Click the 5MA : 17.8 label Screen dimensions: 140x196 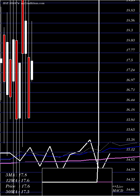pyautogui.click(x=16, y=175)
